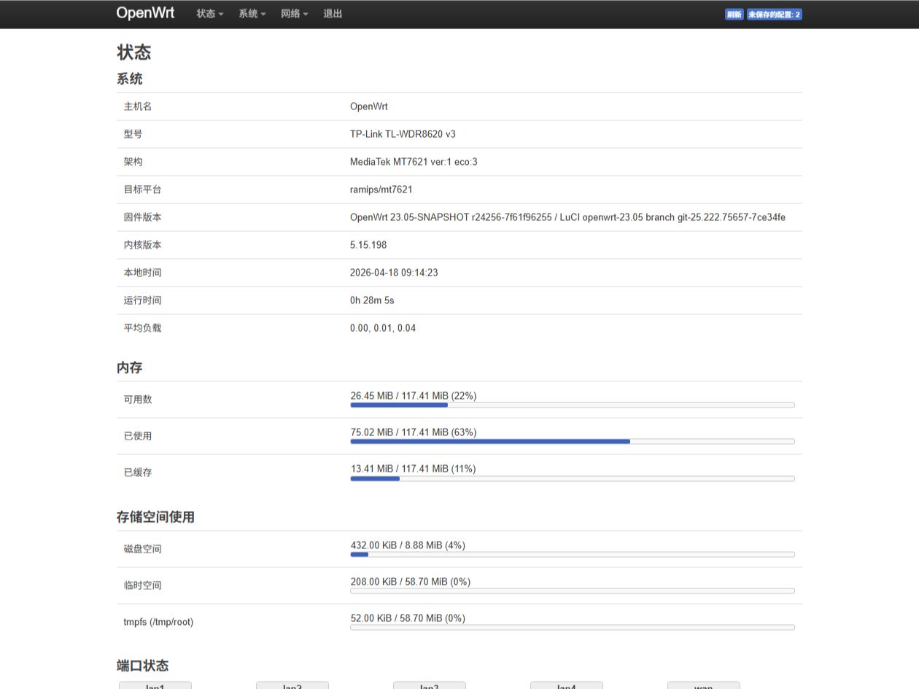Viewport: 919px width, 689px height.
Task: Click the tmpfs (/tmp/root) progress bar
Action: coord(573,627)
